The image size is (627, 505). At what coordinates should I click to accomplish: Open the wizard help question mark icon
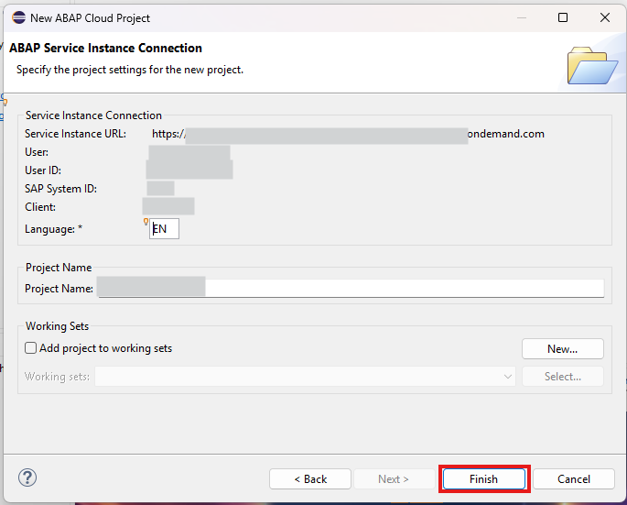[x=27, y=478]
